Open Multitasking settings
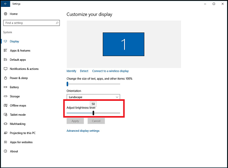This screenshot has height=168, width=228. [x=18, y=124]
